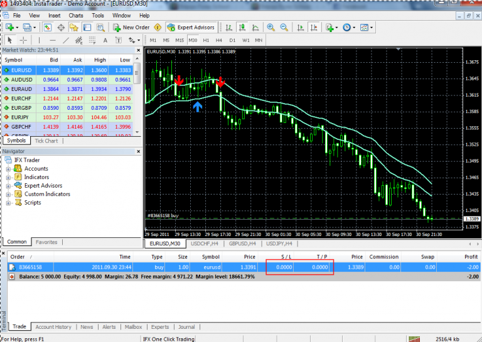Select the AUDUSD row in Market Watch
Screen dimensions: 482x342
coord(22,80)
